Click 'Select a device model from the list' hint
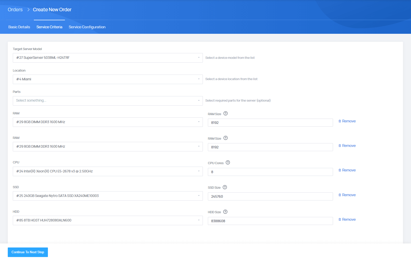Screen dimensions: 411x261 click(x=230, y=58)
